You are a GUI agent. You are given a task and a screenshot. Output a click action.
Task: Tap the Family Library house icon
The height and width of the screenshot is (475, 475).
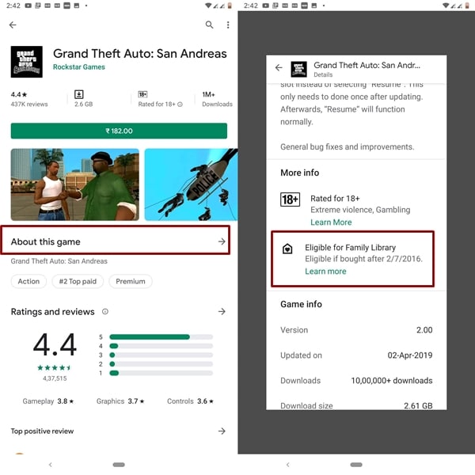coord(287,249)
